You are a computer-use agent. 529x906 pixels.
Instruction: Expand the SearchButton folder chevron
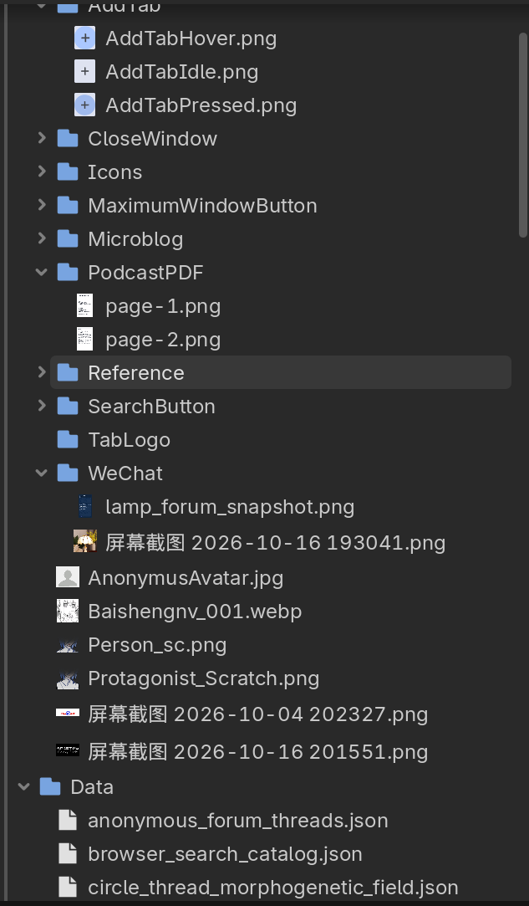click(42, 406)
